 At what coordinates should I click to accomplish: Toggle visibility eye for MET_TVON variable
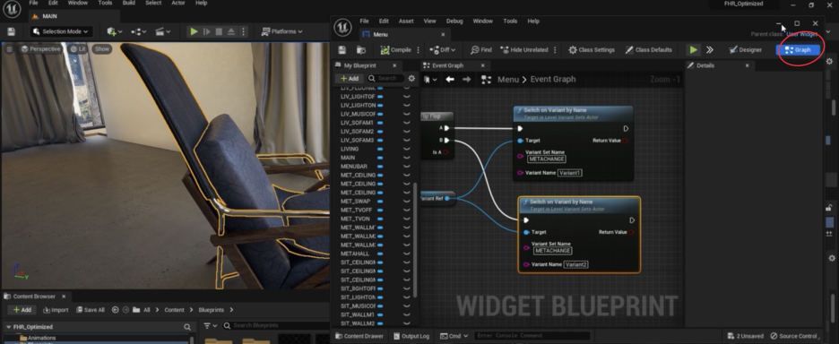coord(407,219)
